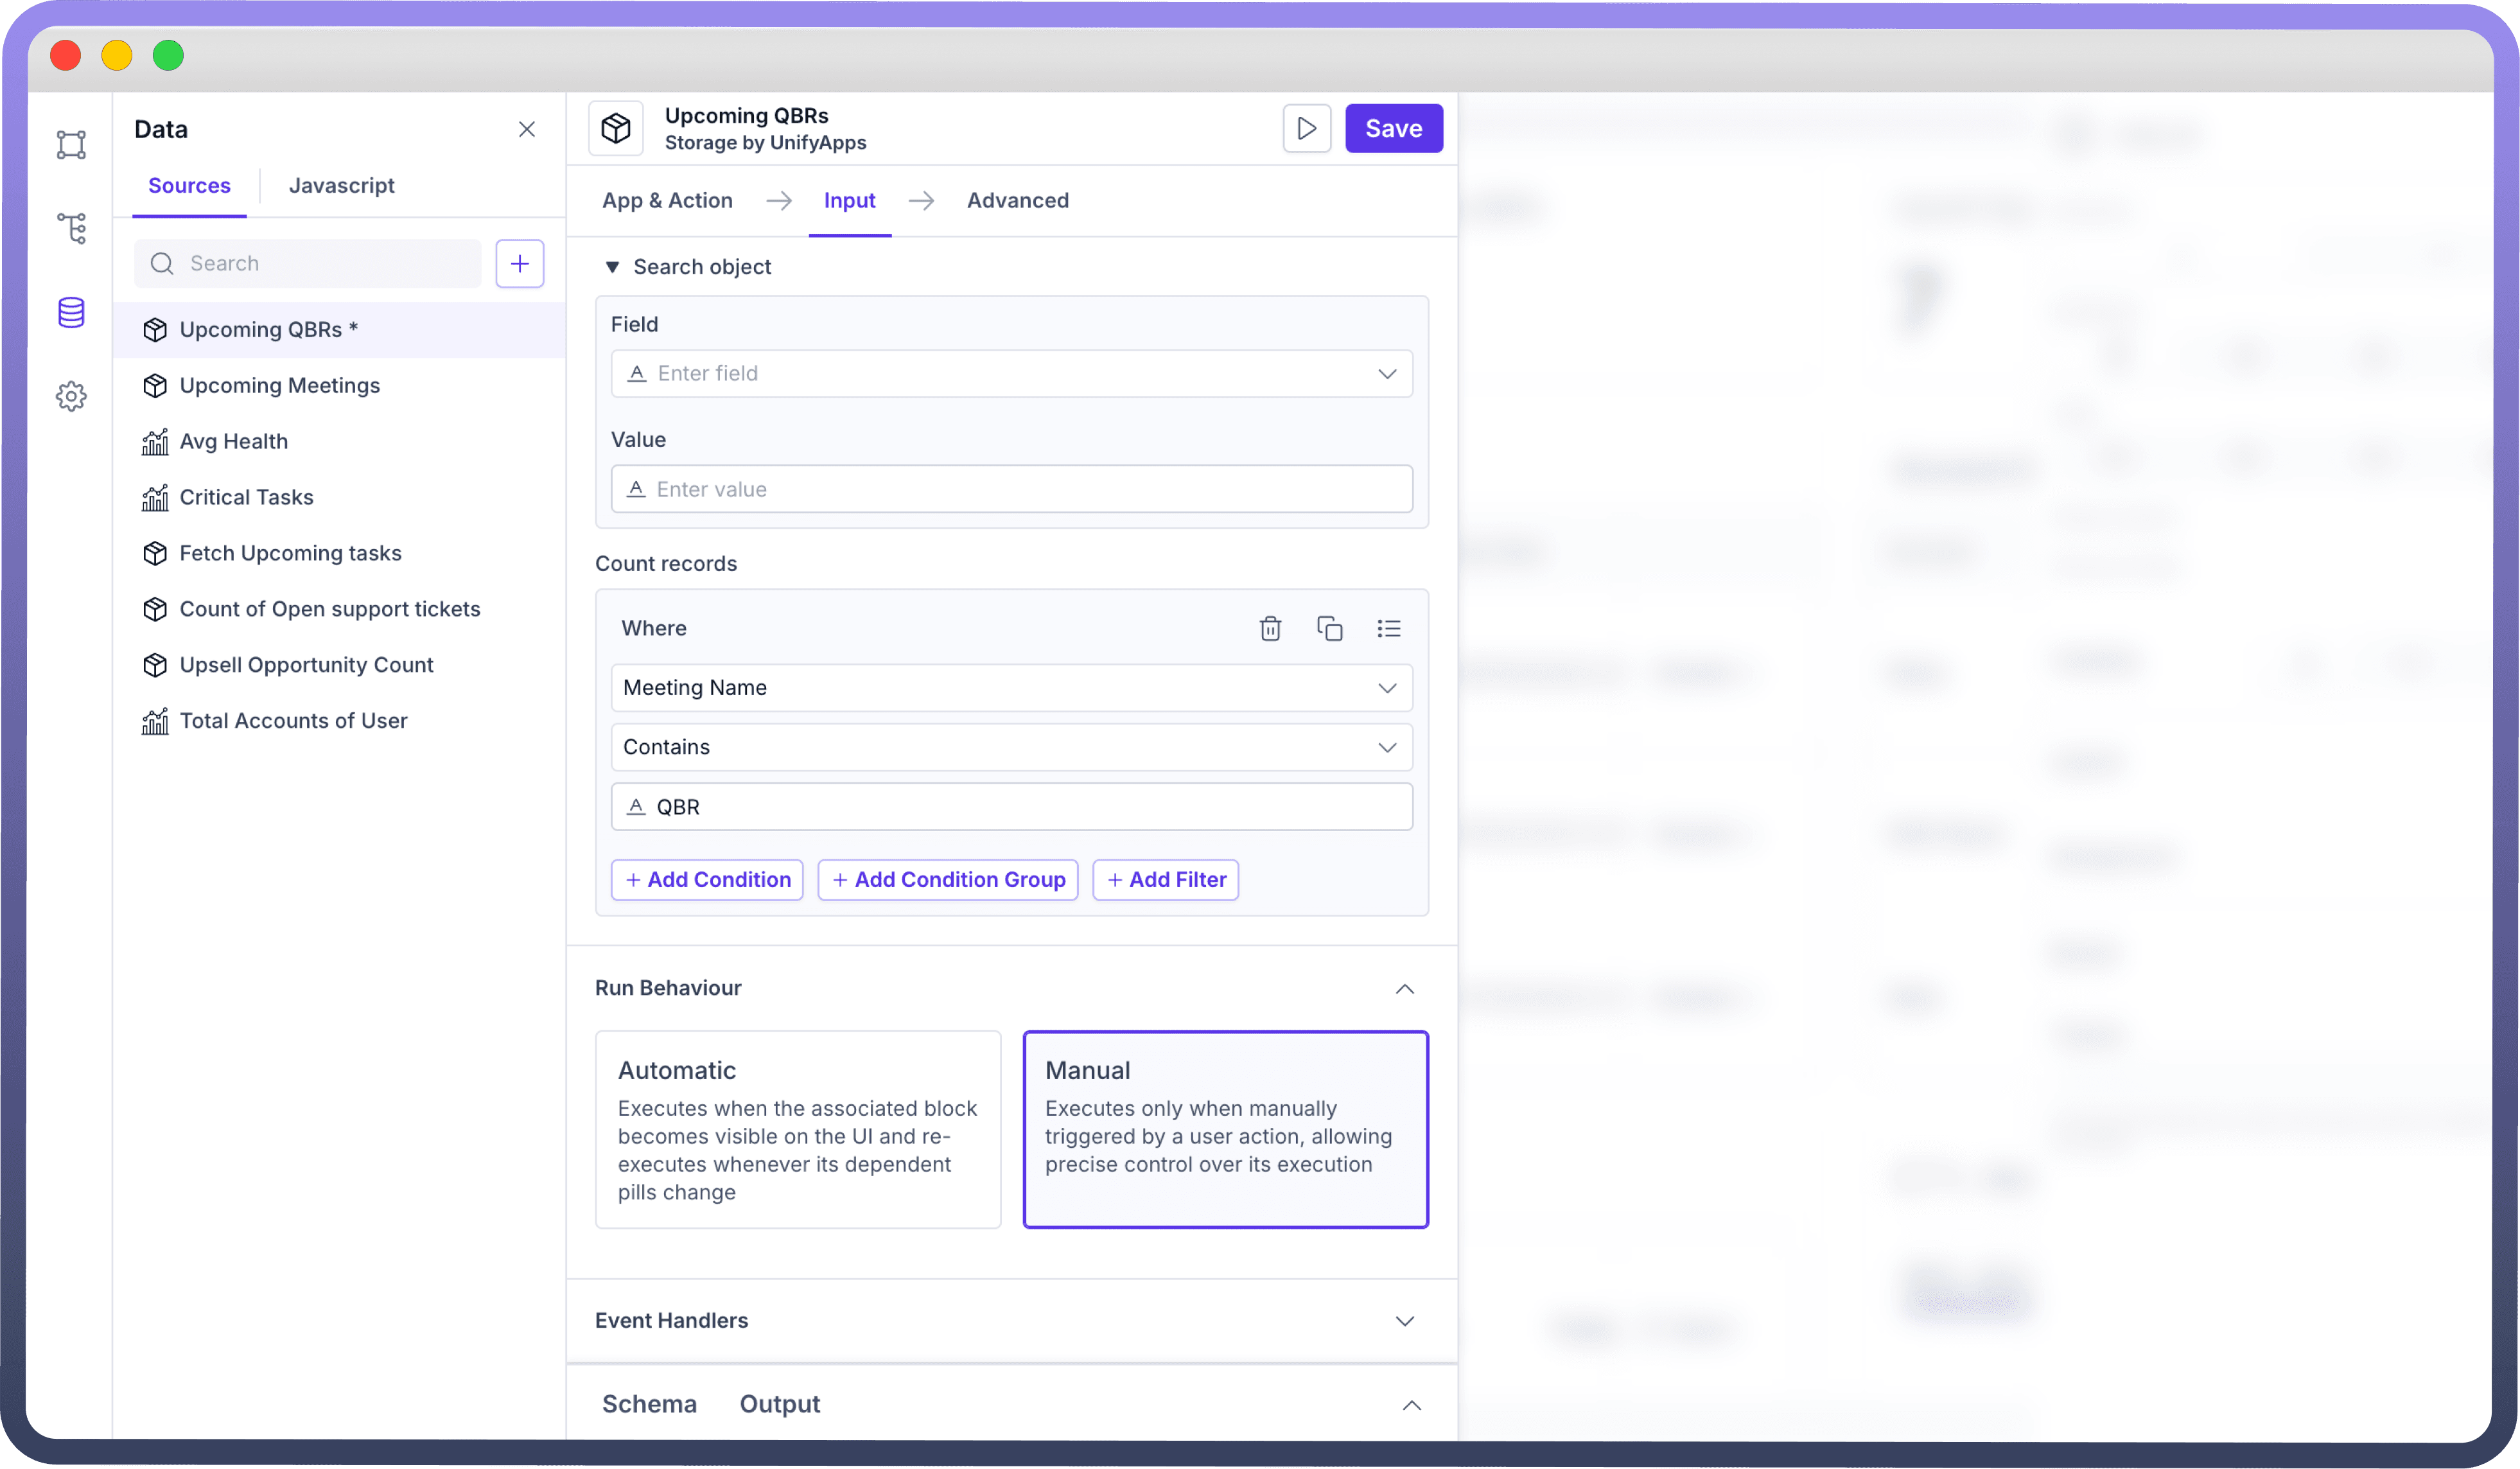Open the settings gear in left sidebar
This screenshot has height=1469, width=2520.
[x=71, y=397]
